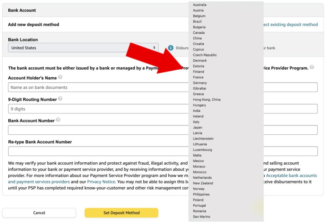This screenshot has height=223, width=329.
Task: Select Germany from the country list
Action: (x=200, y=83)
